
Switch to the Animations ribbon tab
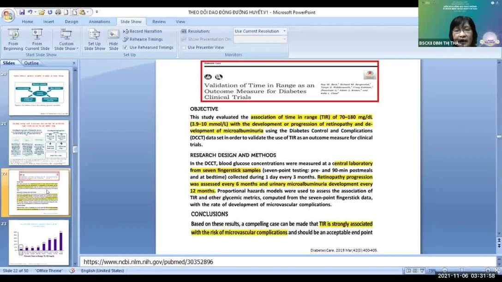(99, 22)
